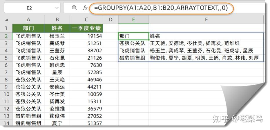Select the value 36579
The height and width of the screenshot is (130, 270).
pyautogui.click(x=86, y=108)
